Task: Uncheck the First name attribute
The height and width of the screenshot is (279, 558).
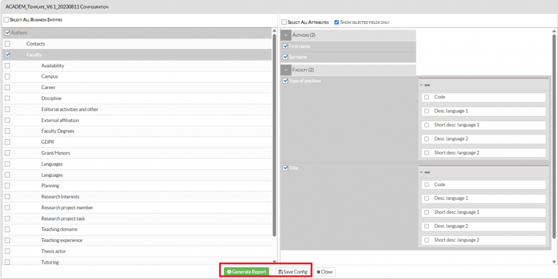Action: 286,46
